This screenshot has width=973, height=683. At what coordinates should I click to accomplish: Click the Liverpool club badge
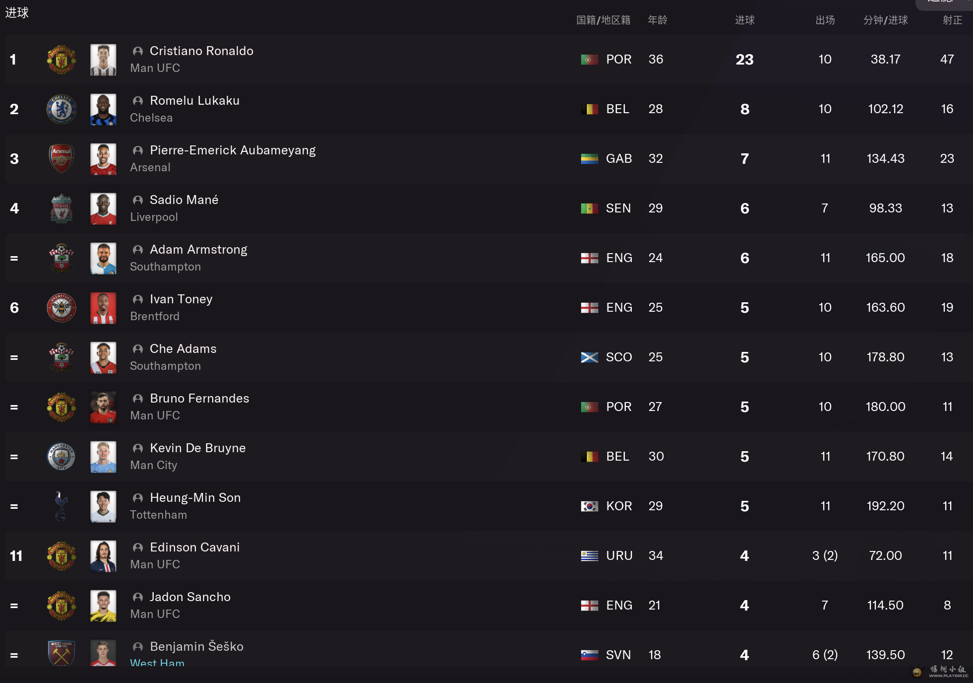click(61, 208)
